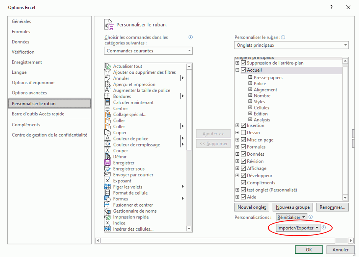
Task: Click the Nouveau groupe button
Action: pos(292,207)
